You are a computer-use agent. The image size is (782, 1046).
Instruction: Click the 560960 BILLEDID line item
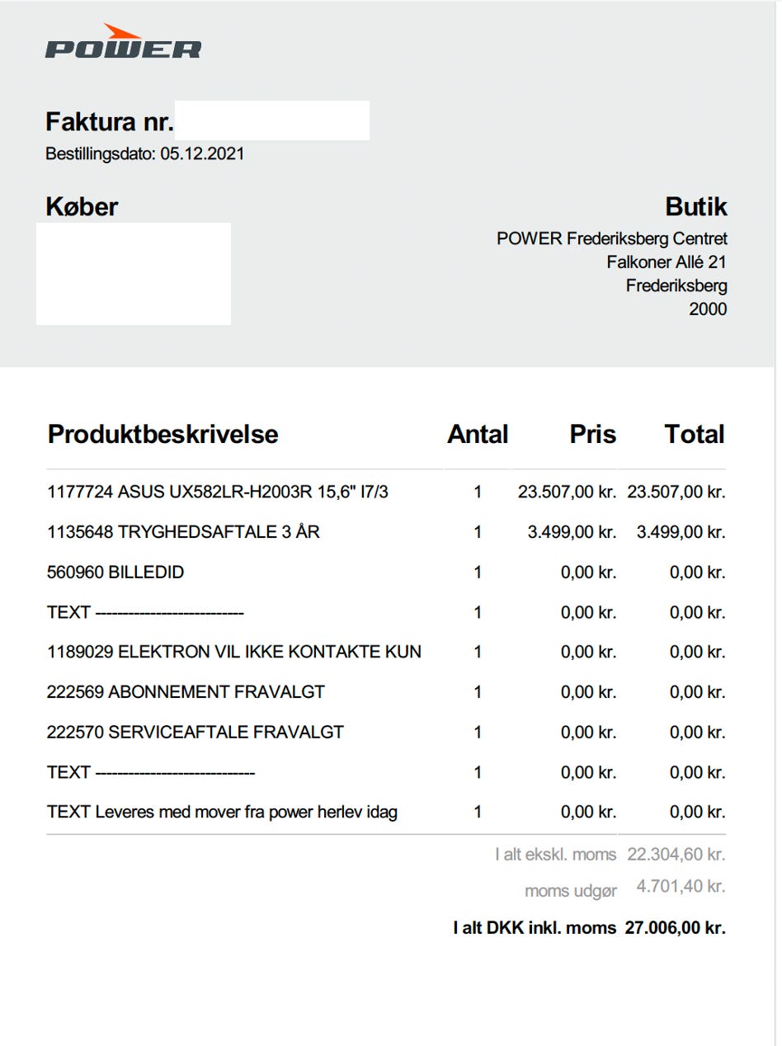coord(115,572)
